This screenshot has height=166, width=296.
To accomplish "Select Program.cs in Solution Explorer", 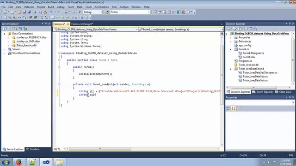I will (245, 61).
